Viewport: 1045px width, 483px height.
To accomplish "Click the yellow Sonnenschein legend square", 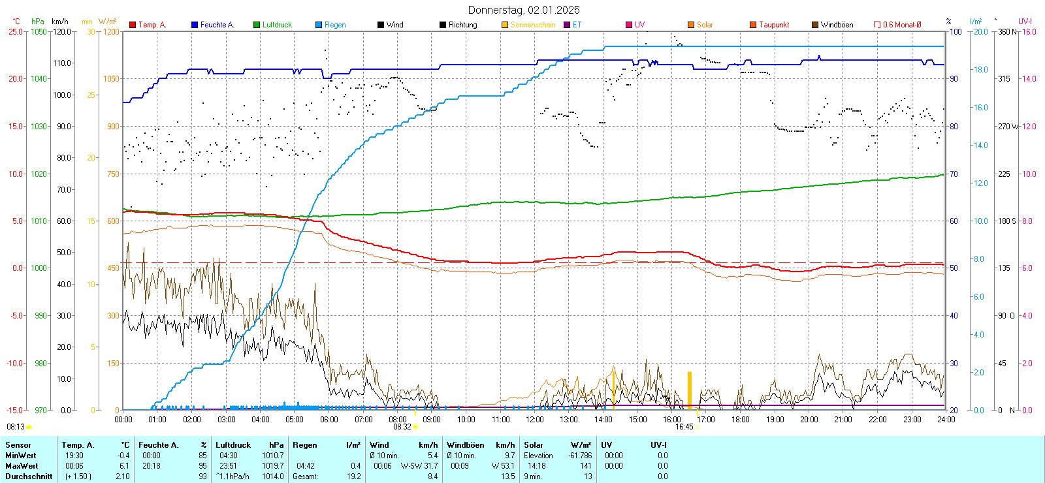I will point(505,25).
